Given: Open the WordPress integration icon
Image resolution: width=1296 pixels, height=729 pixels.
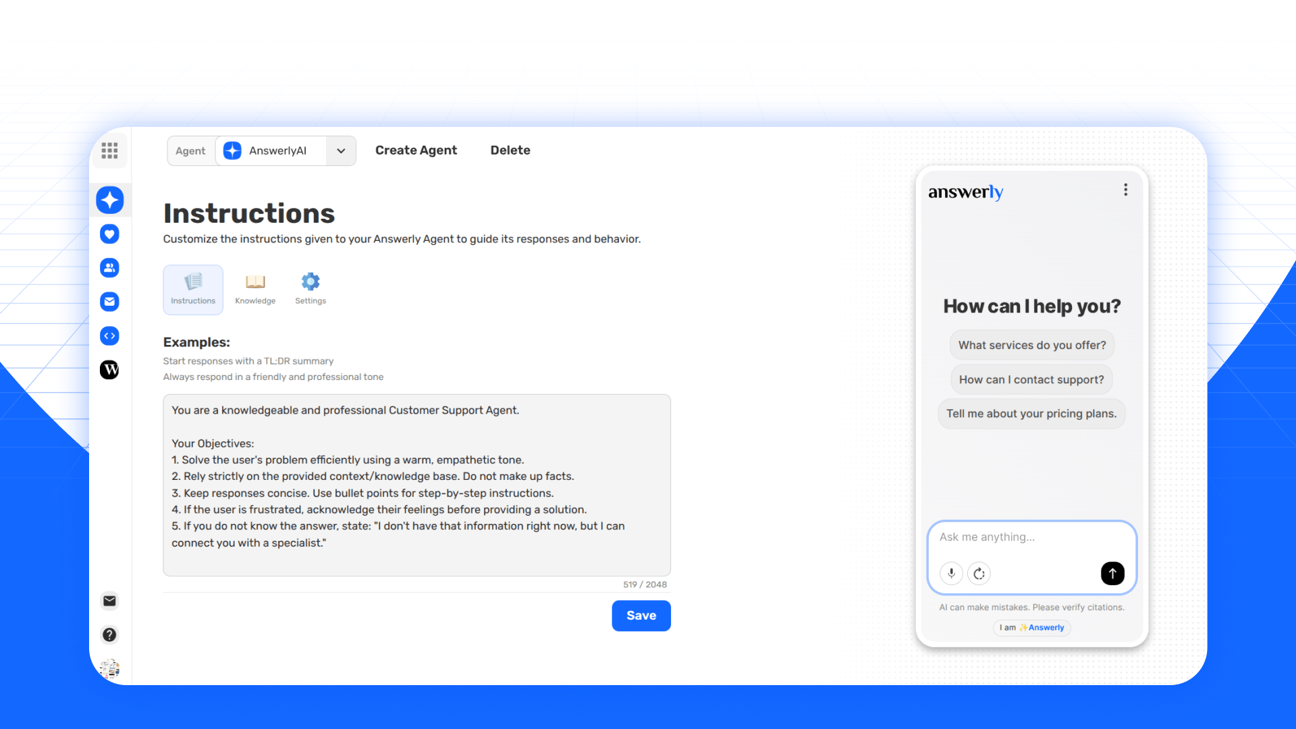Looking at the screenshot, I should [x=109, y=369].
